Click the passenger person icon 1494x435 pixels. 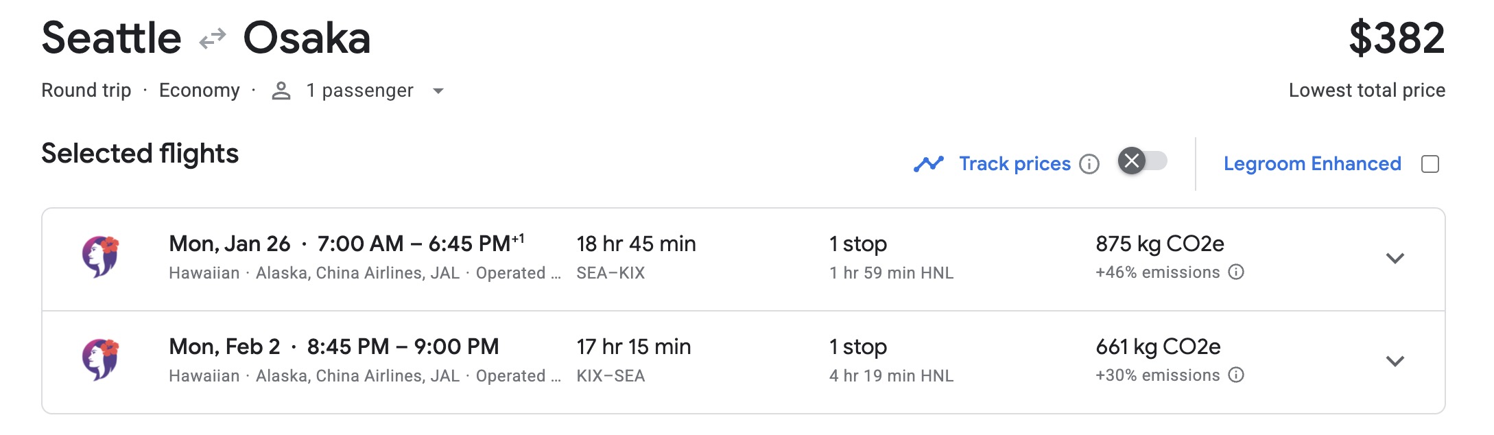coord(280,90)
